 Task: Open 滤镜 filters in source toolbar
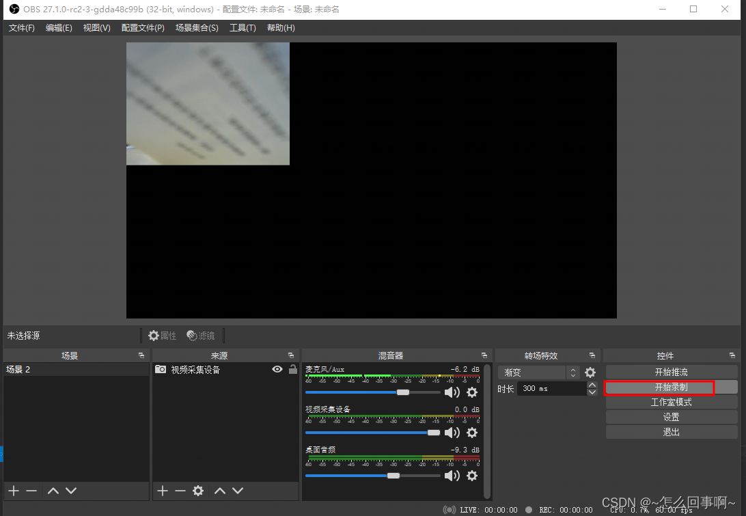[200, 336]
